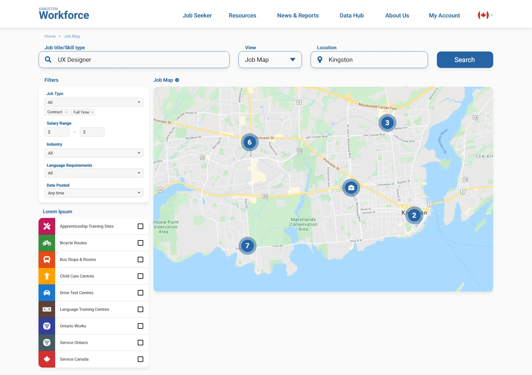Expand the Industry dropdown
The width and height of the screenshot is (532, 375).
click(x=94, y=153)
